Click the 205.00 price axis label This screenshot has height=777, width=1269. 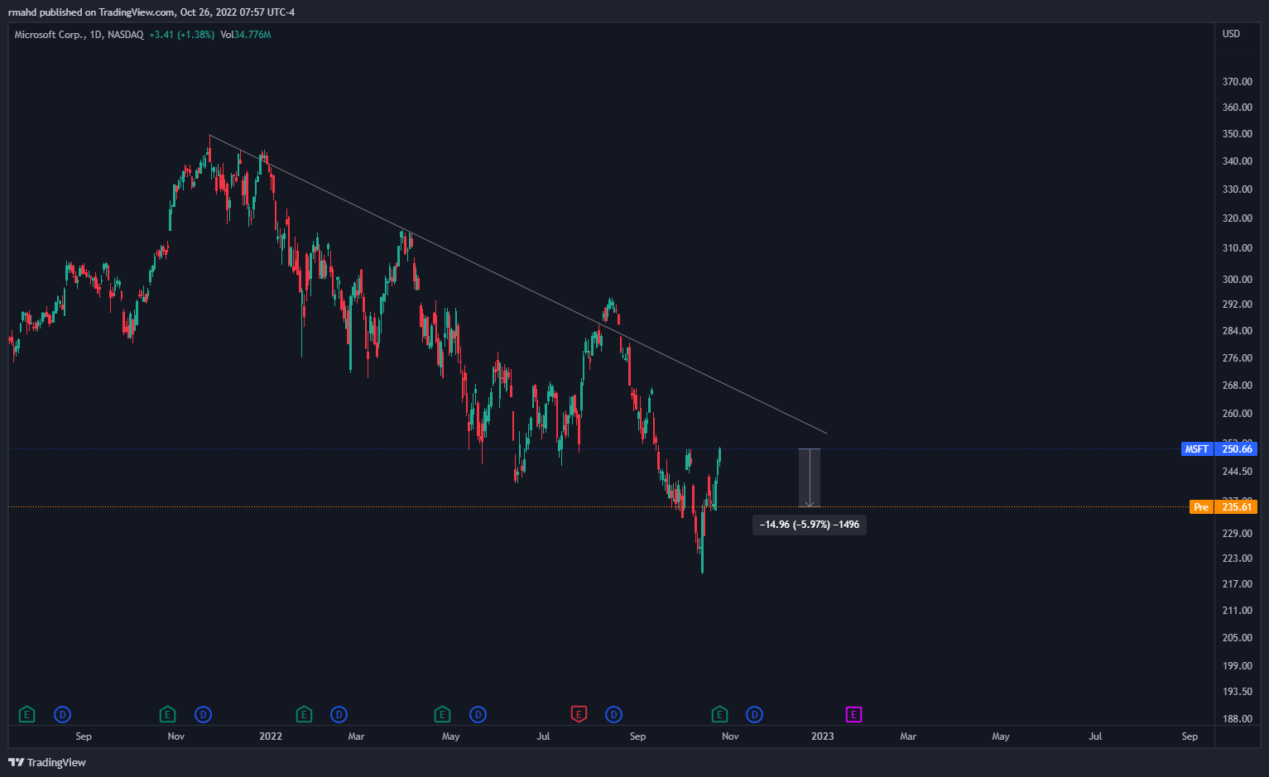click(x=1238, y=638)
